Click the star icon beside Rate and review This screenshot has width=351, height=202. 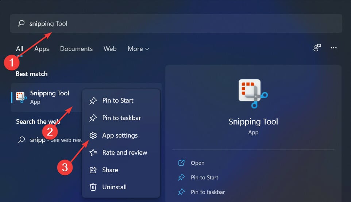tap(93, 153)
